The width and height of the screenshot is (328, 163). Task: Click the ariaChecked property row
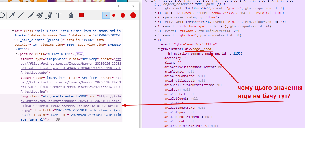(x=180, y=94)
